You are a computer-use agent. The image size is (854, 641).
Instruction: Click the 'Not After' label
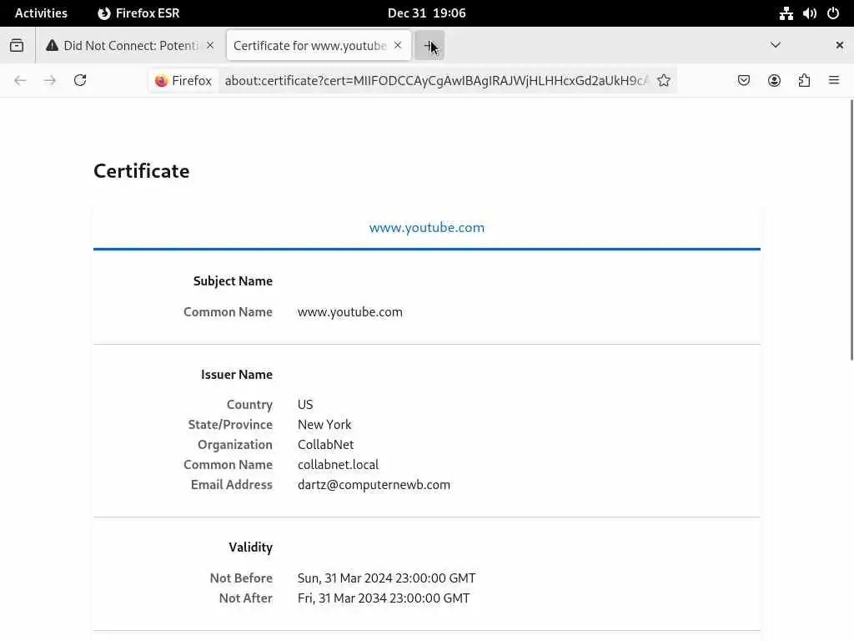[x=246, y=598]
